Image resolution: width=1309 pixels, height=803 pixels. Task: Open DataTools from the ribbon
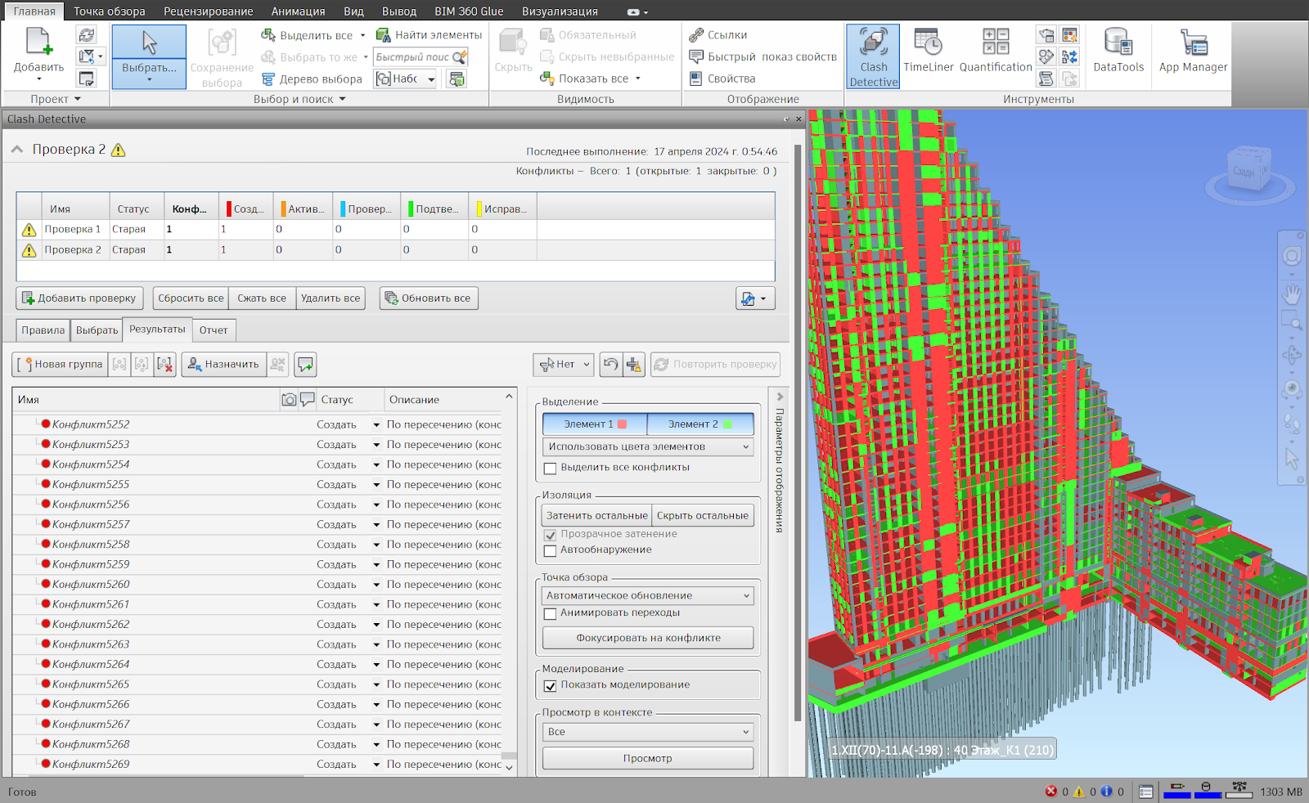(1118, 51)
